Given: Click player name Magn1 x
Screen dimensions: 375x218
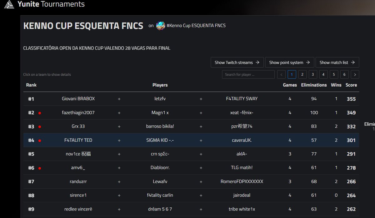Looking at the screenshot, I should click(x=160, y=113).
